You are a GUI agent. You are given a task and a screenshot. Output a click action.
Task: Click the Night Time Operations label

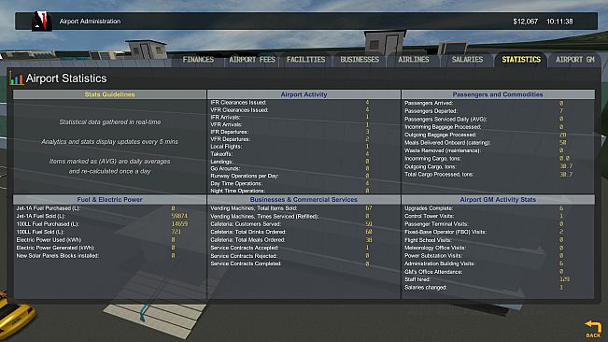coord(238,191)
